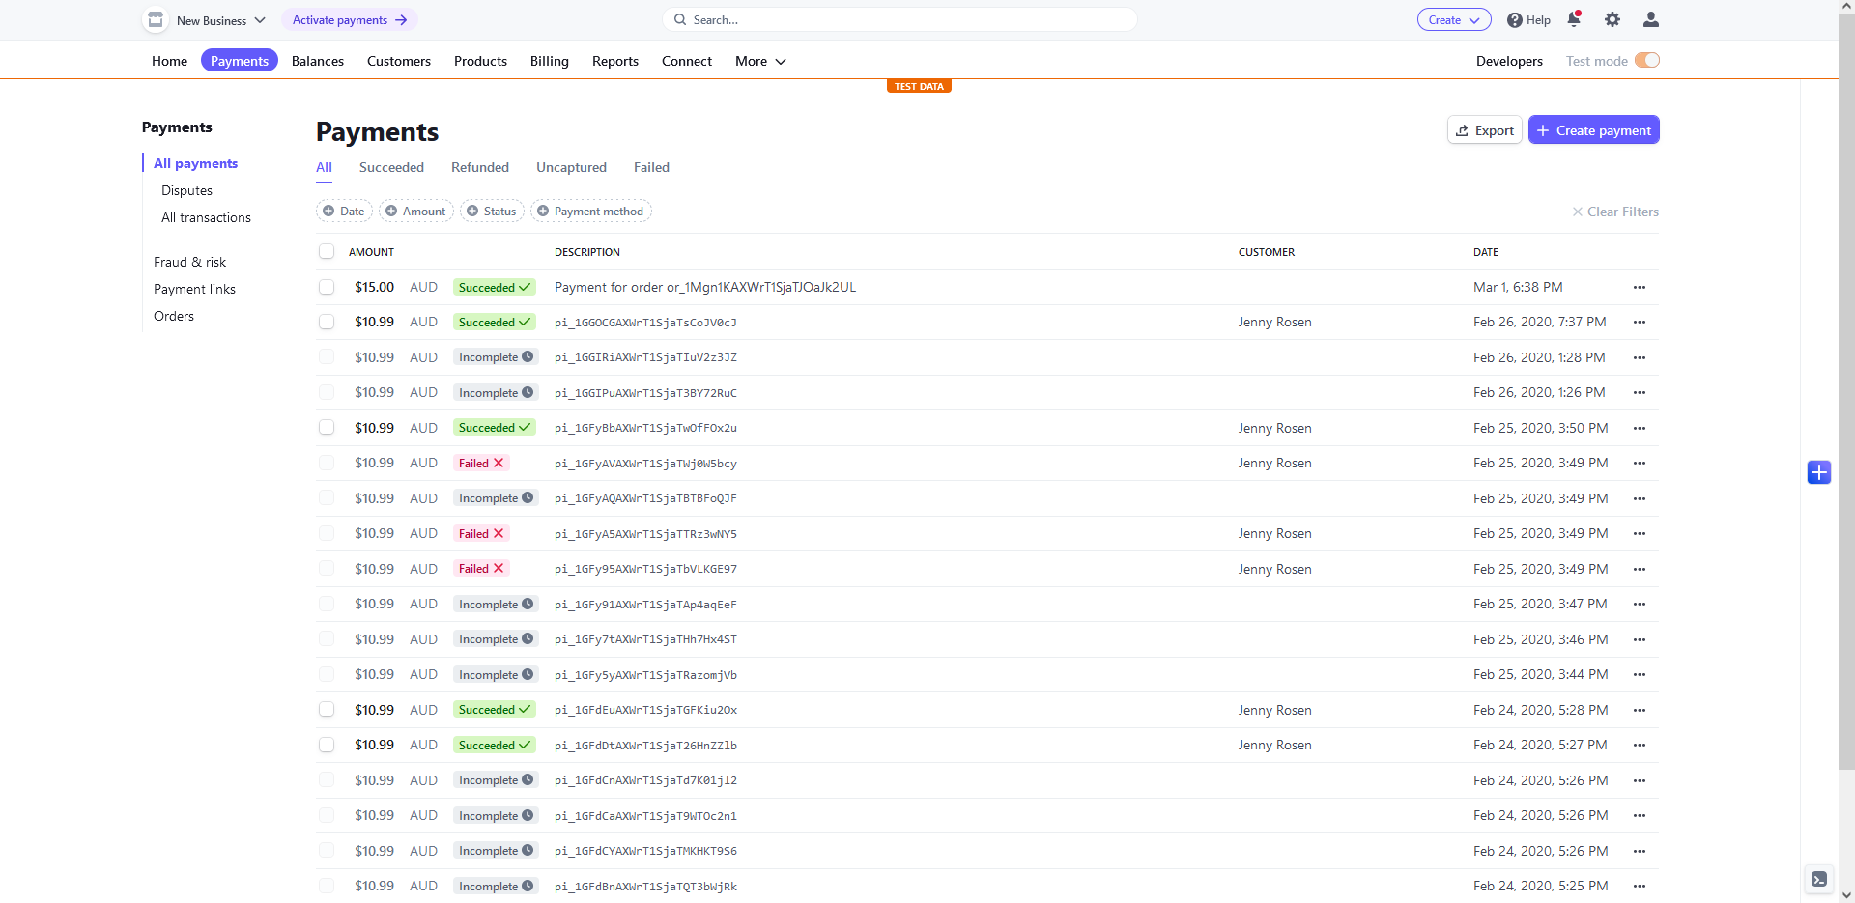The image size is (1855, 903).
Task: Click the user account profile icon
Action: (1651, 19)
